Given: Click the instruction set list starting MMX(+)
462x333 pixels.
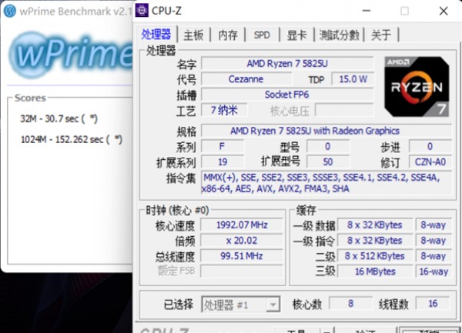Looking at the screenshot, I should (326, 183).
